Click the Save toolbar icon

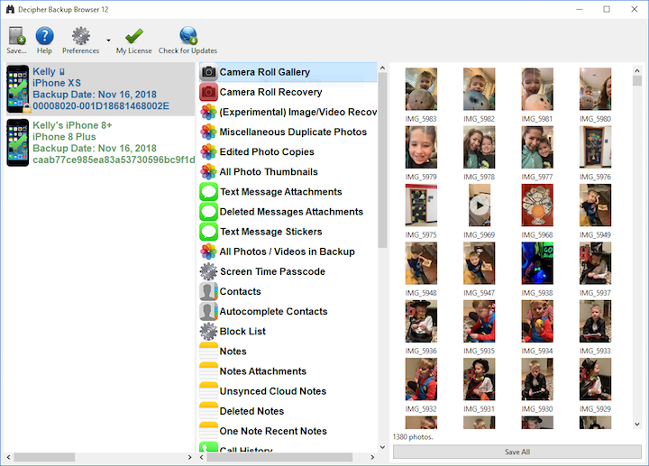click(16, 37)
